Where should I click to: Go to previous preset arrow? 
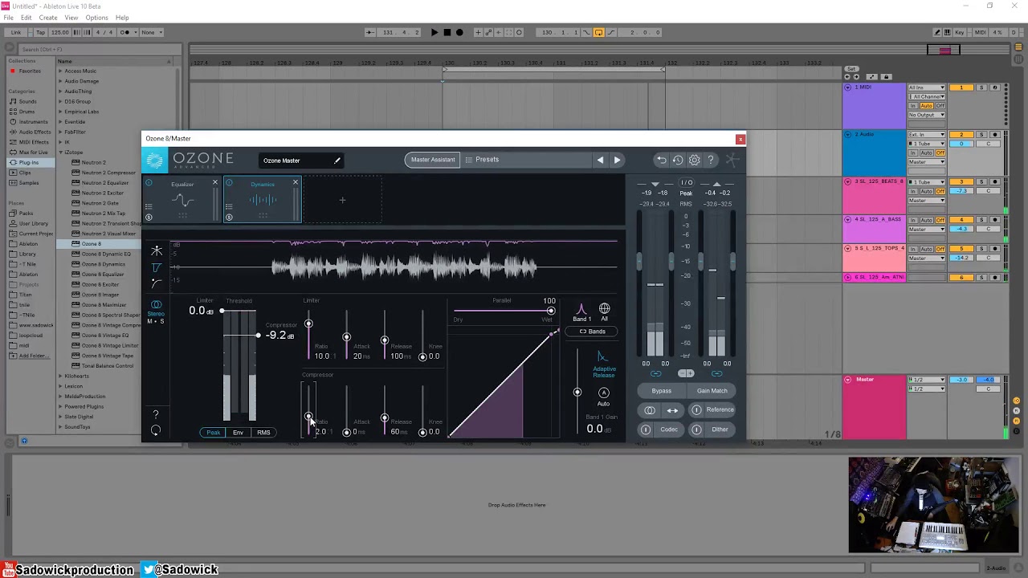pyautogui.click(x=600, y=160)
